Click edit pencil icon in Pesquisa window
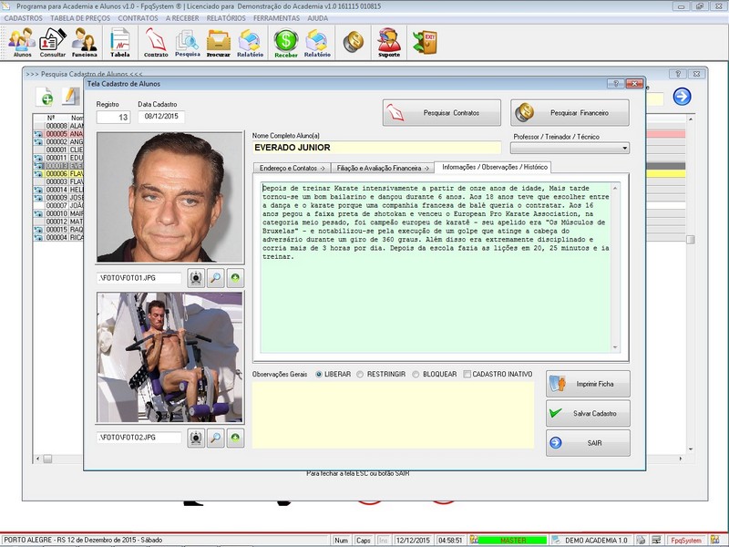 [x=70, y=97]
